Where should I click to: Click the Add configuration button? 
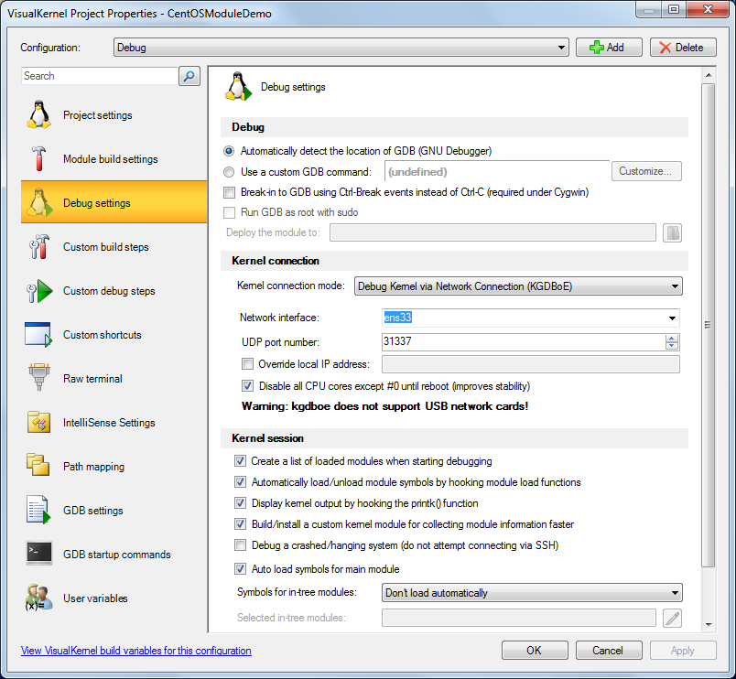click(609, 48)
